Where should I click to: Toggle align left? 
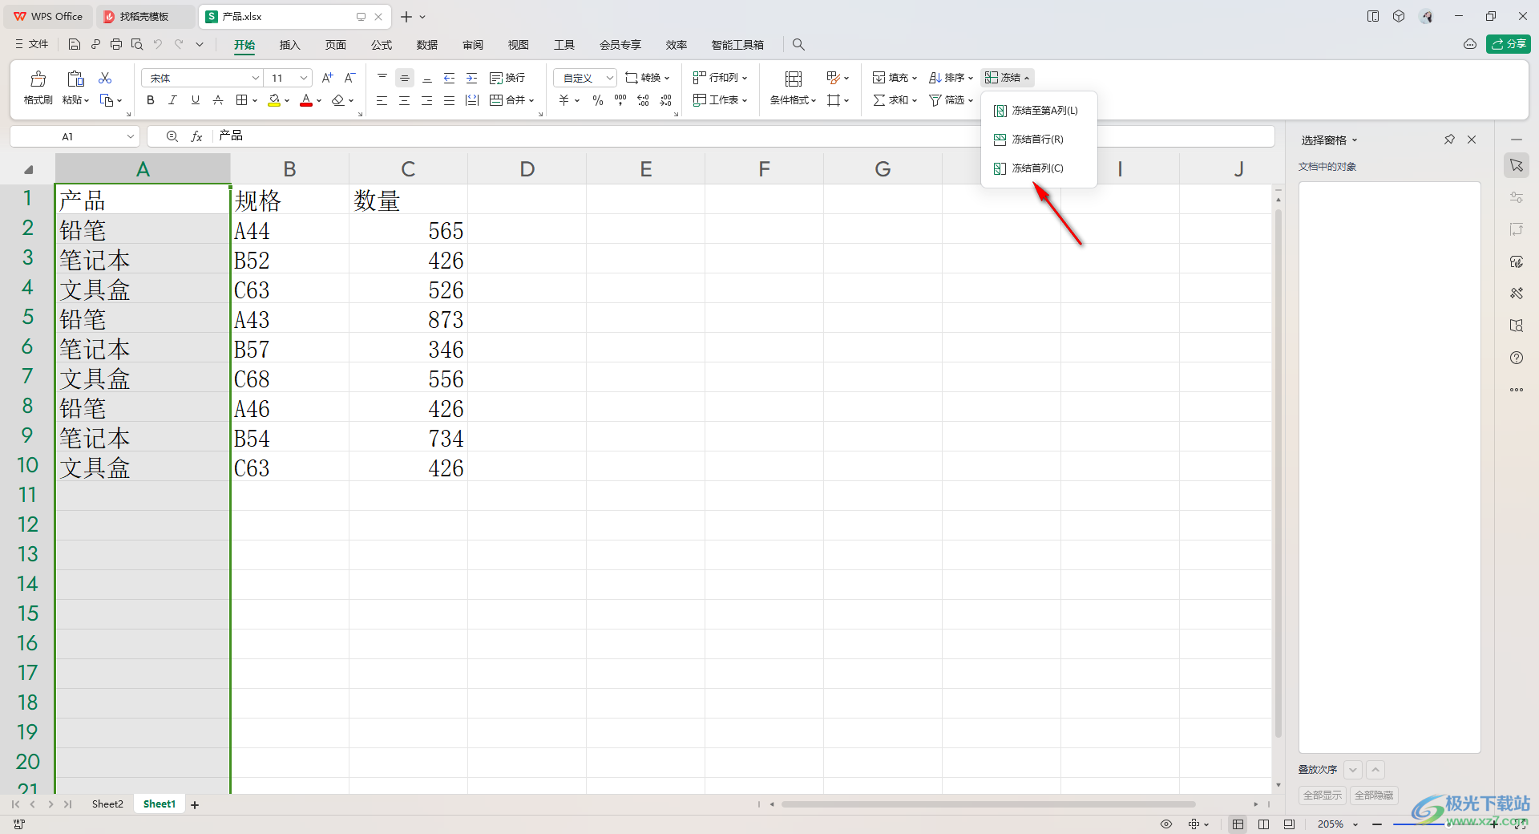pos(382,100)
